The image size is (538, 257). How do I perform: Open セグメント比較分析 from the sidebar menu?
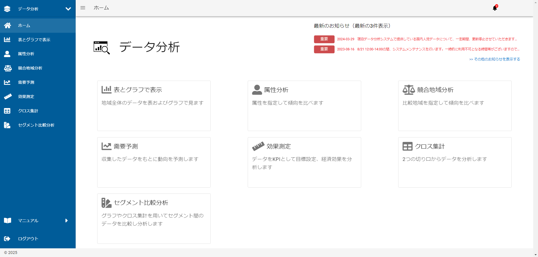coord(36,125)
